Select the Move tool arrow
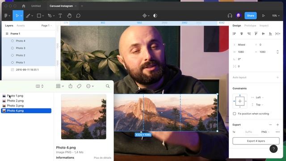The width and height of the screenshot is (286, 161). pos(17,16)
